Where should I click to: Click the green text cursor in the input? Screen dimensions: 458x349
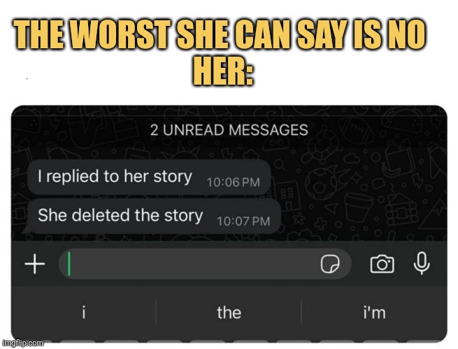pos(69,264)
